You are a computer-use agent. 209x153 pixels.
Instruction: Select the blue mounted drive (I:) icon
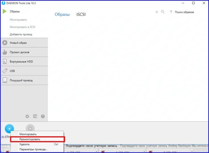point(9,128)
